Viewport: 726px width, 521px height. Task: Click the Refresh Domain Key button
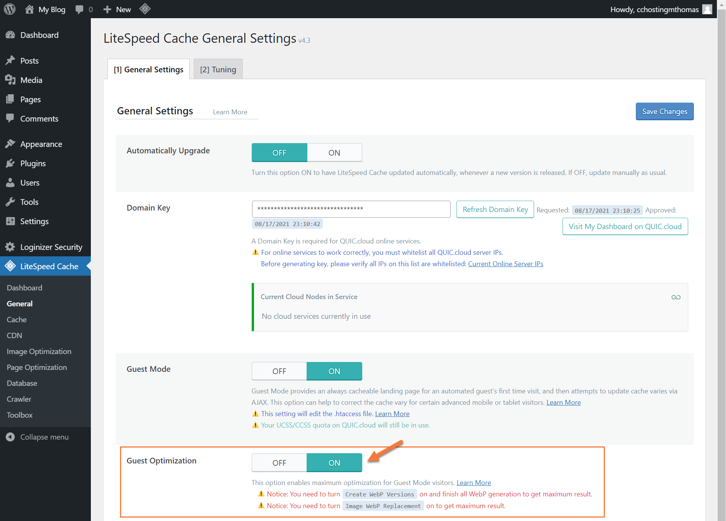(495, 209)
